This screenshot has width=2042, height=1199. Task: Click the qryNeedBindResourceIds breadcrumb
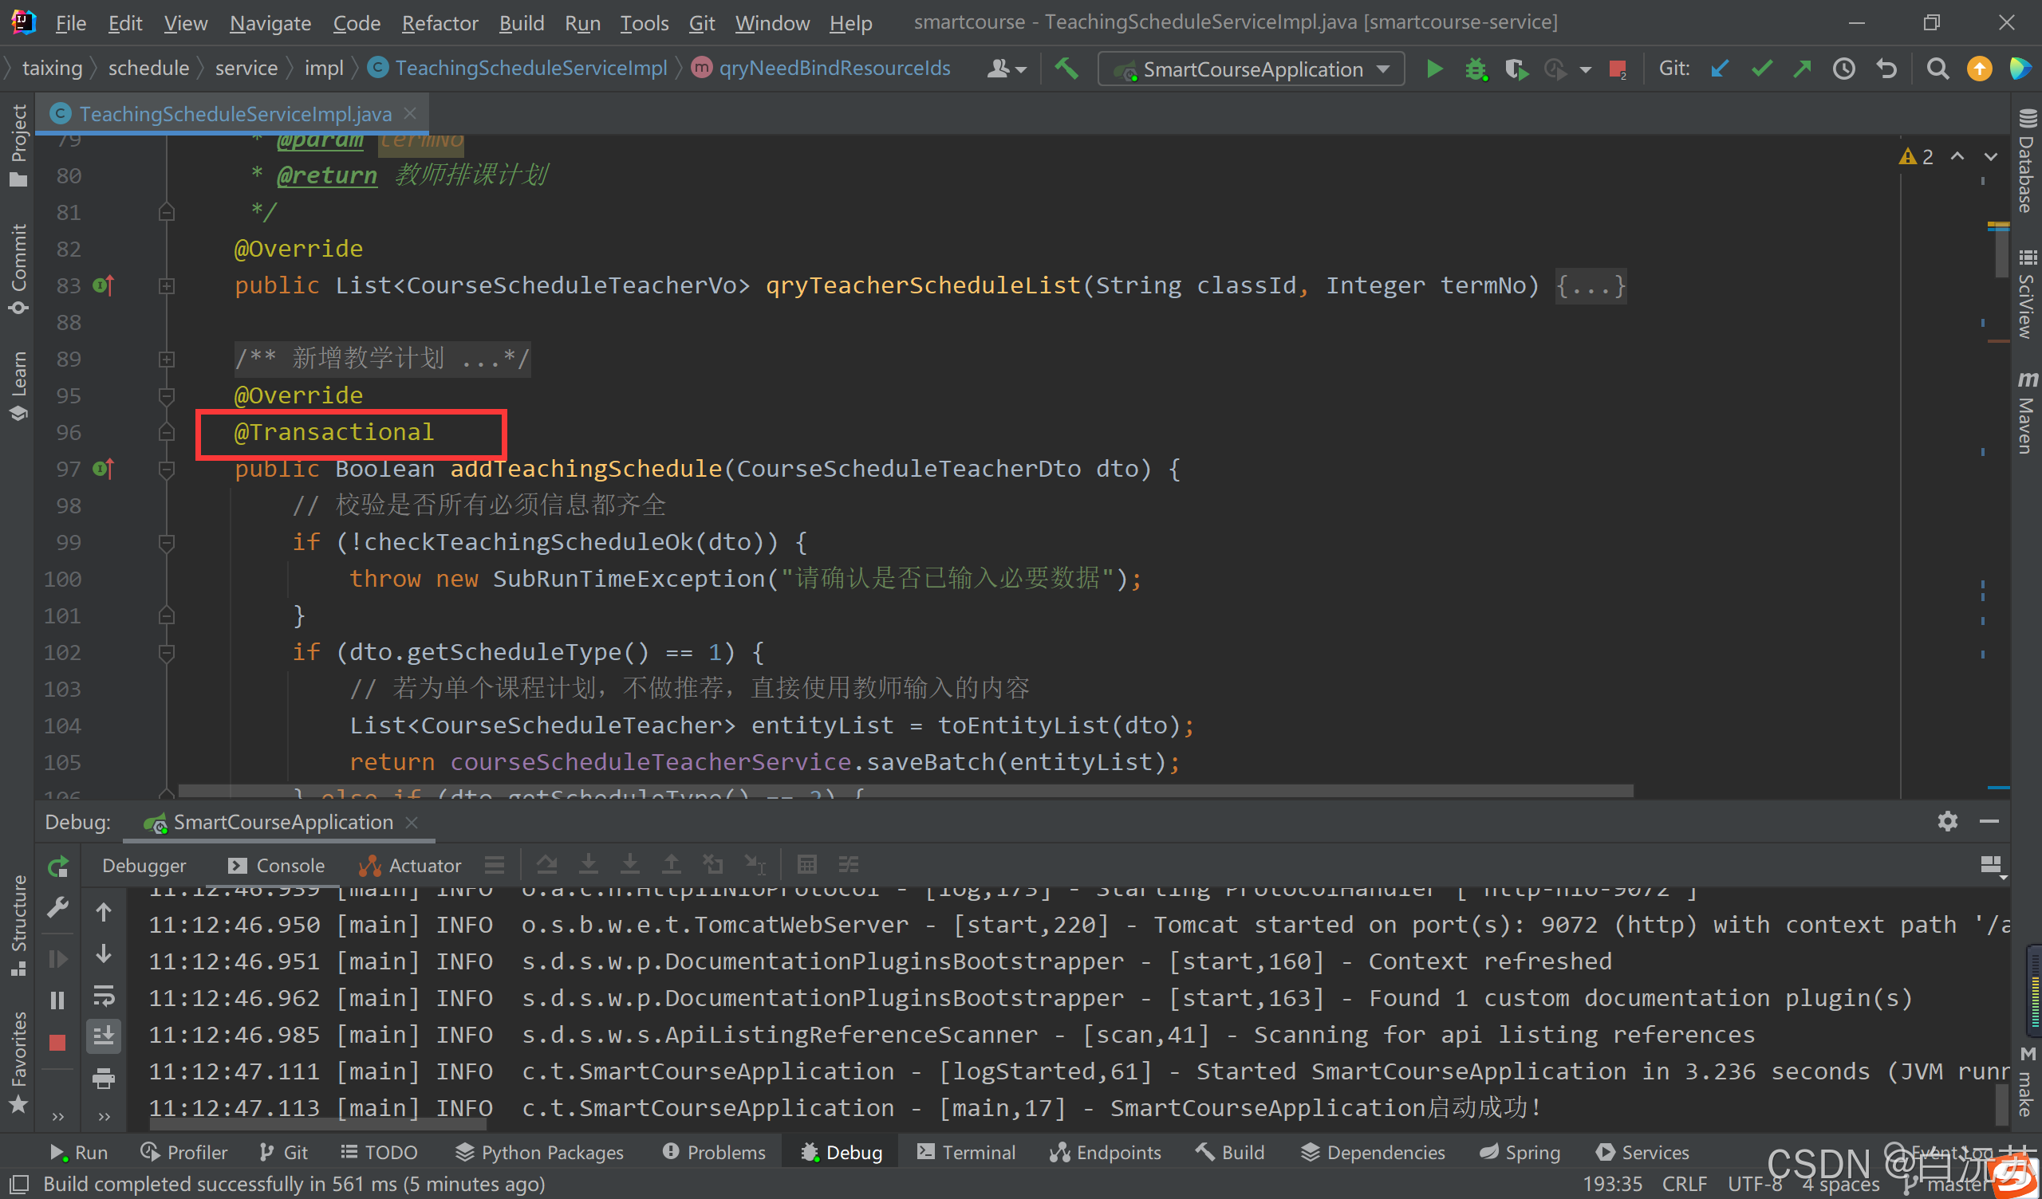[834, 68]
